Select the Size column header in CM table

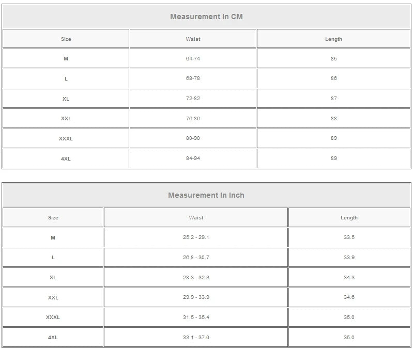66,39
